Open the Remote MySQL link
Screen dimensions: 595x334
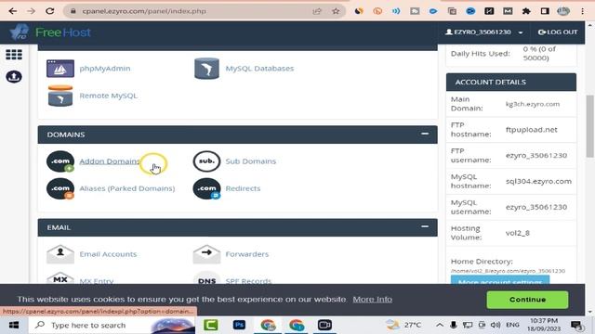click(x=108, y=96)
